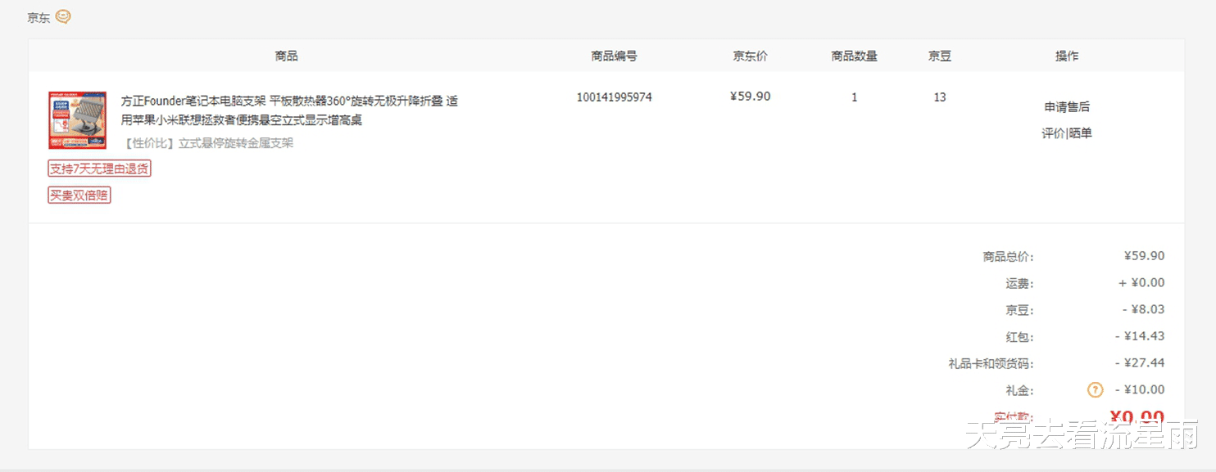Click the 评价 link
This screenshot has height=472, width=1216.
pyautogui.click(x=1053, y=133)
